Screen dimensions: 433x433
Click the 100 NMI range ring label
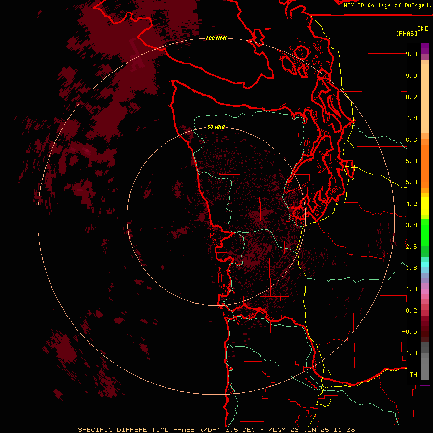[x=216, y=38]
